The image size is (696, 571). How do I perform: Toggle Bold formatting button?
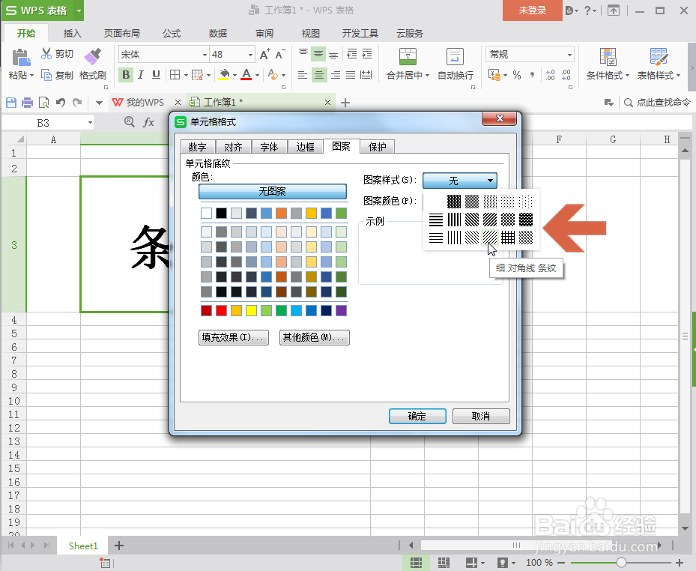(x=126, y=75)
